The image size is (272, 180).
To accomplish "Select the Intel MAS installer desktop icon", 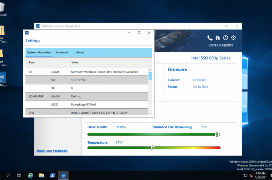I will (3, 79).
